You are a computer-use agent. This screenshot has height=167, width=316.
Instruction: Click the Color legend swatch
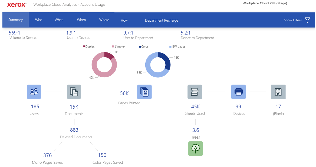[140, 47]
